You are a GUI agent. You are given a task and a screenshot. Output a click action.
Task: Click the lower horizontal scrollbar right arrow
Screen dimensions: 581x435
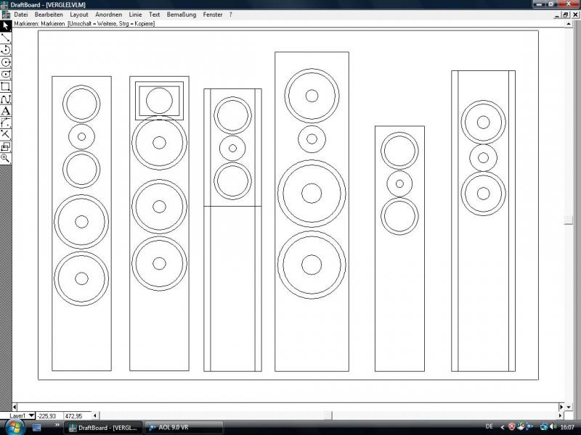pos(561,415)
